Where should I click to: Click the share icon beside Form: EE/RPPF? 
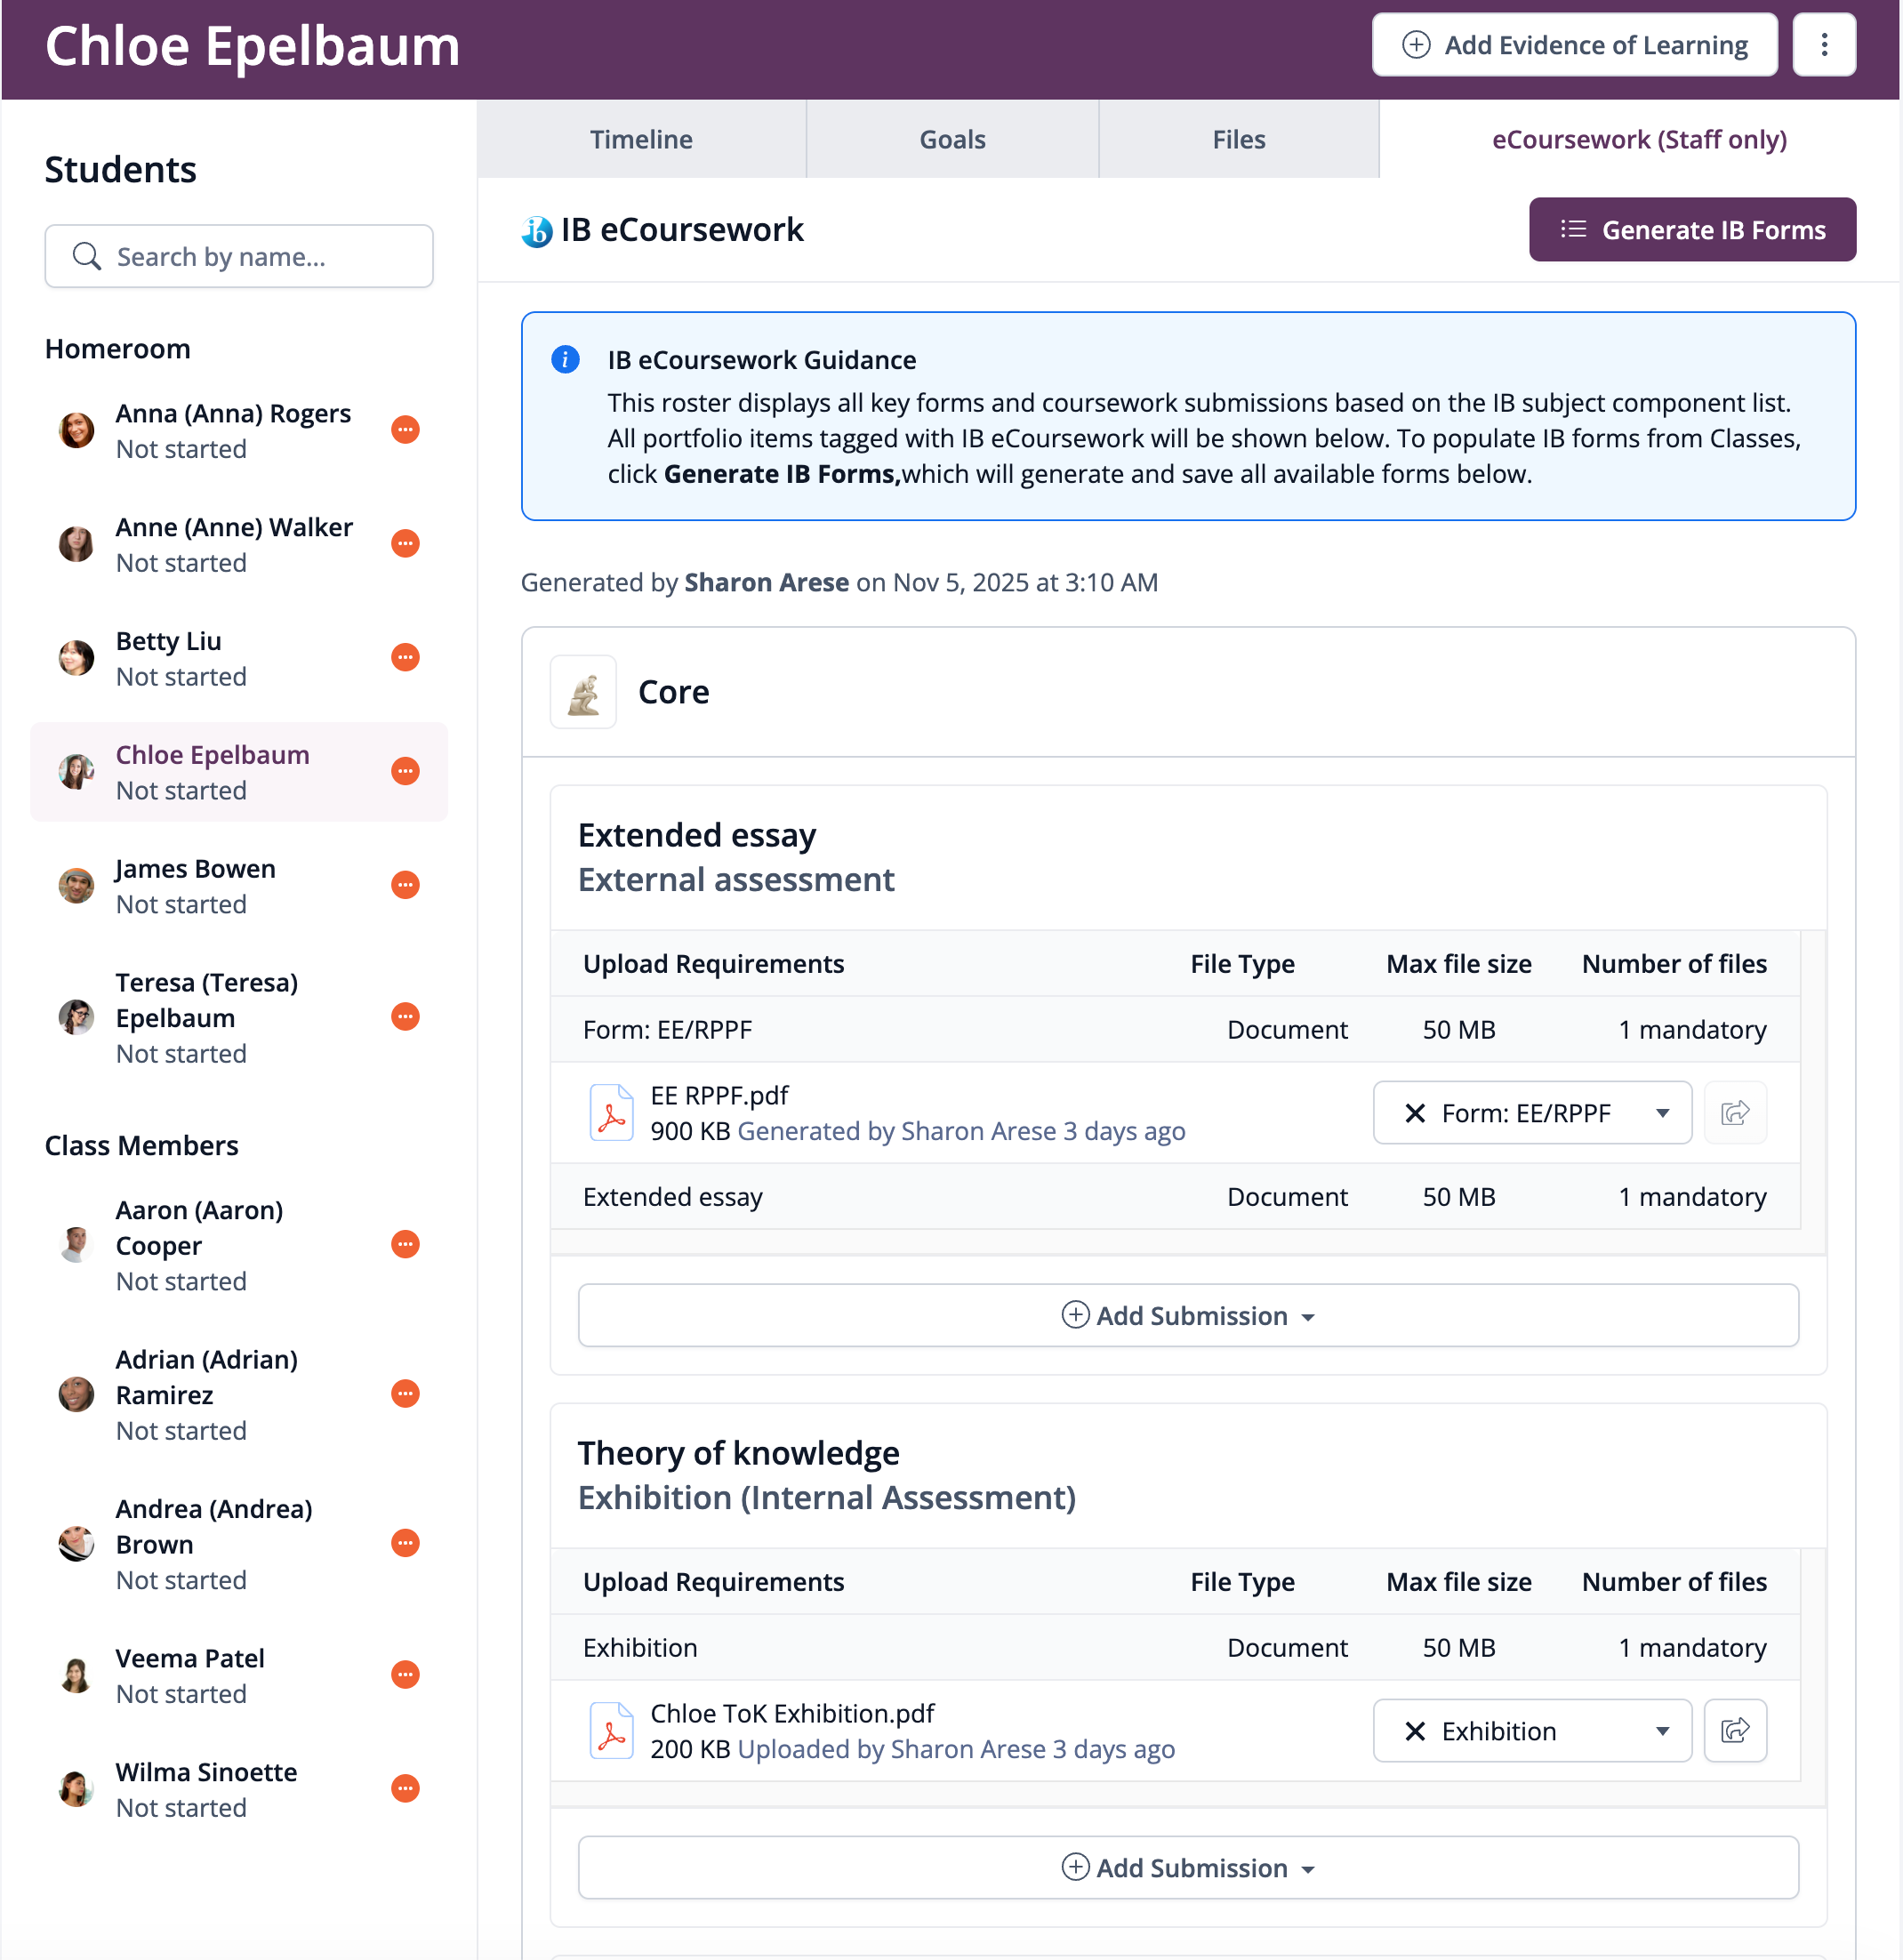[1734, 1112]
